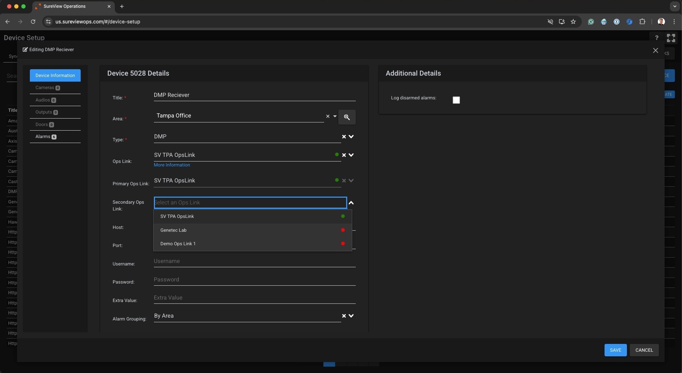
Task: Click the 1Password extension icon
Action: (x=616, y=22)
